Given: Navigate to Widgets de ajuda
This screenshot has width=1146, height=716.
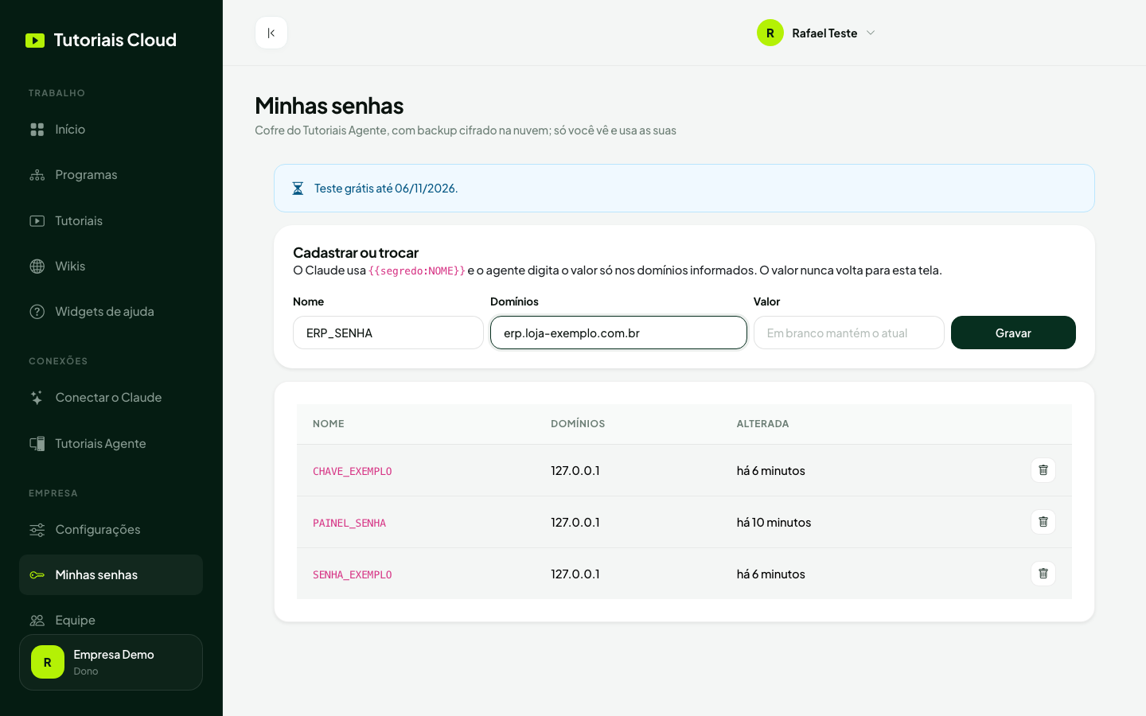Looking at the screenshot, I should [111, 312].
